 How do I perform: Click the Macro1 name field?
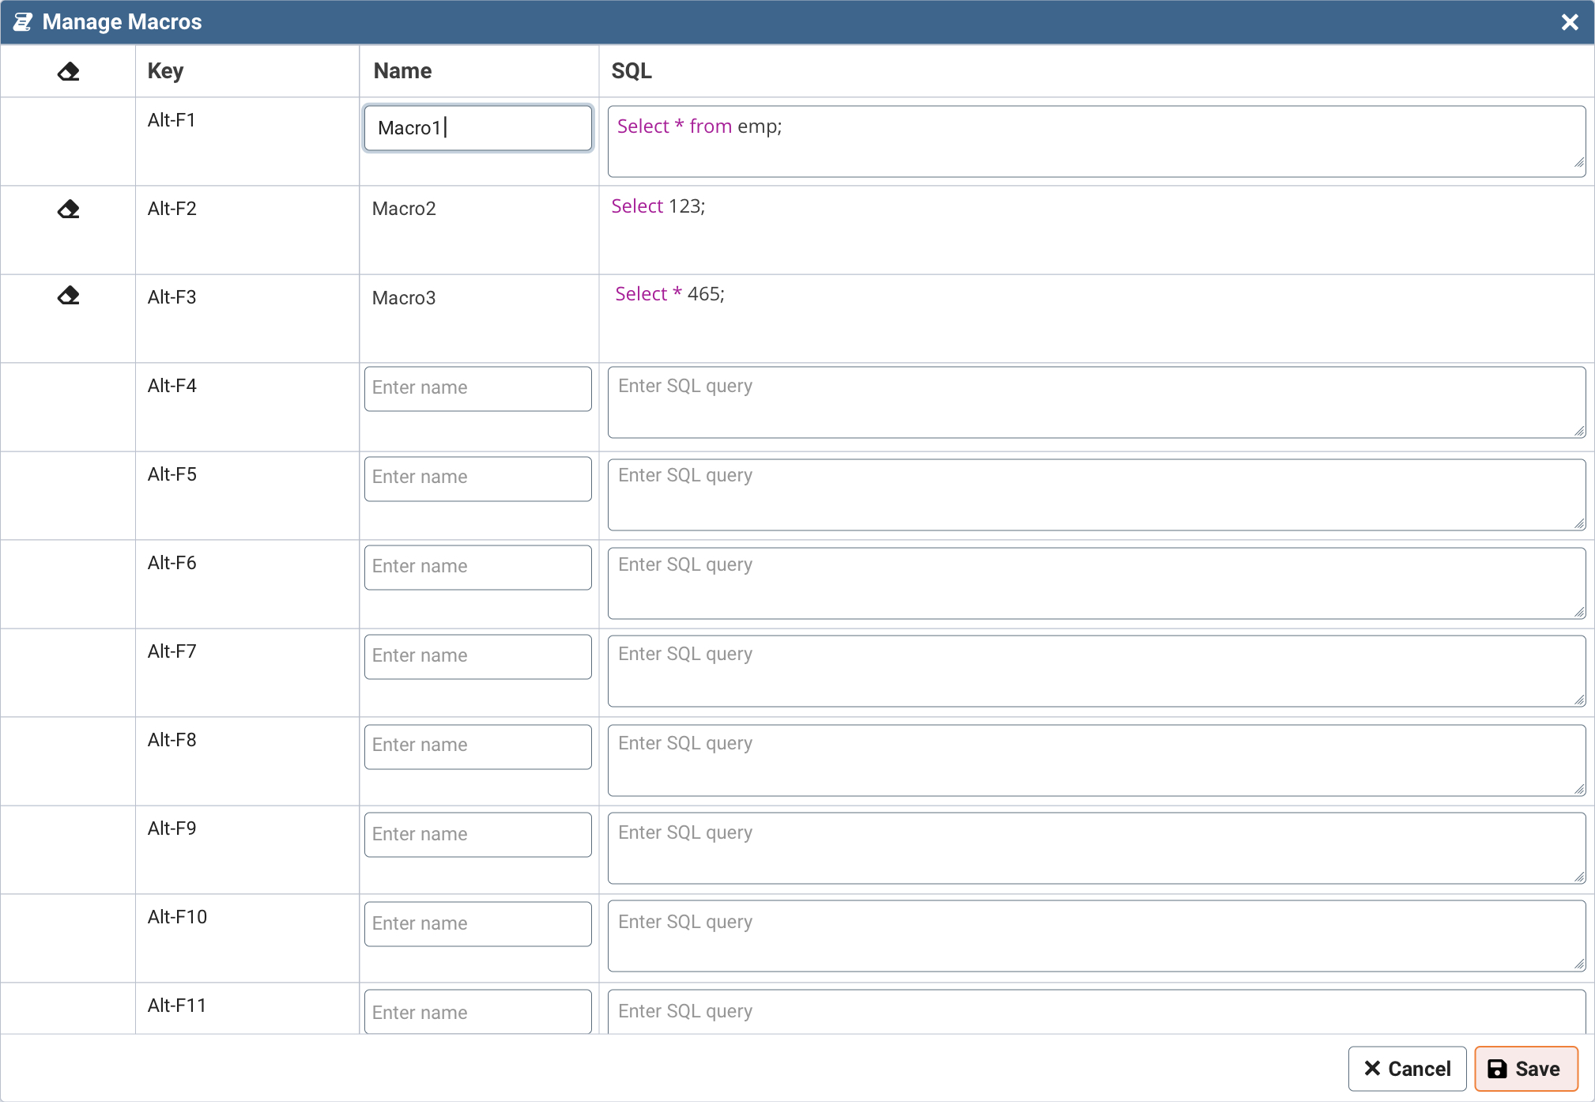click(477, 128)
